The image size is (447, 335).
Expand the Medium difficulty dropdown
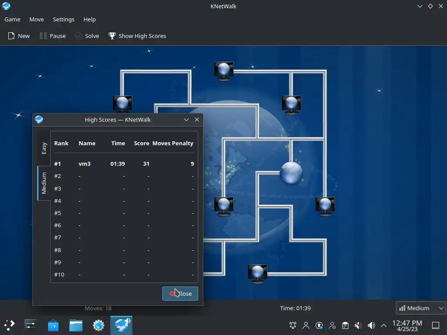tap(421, 308)
